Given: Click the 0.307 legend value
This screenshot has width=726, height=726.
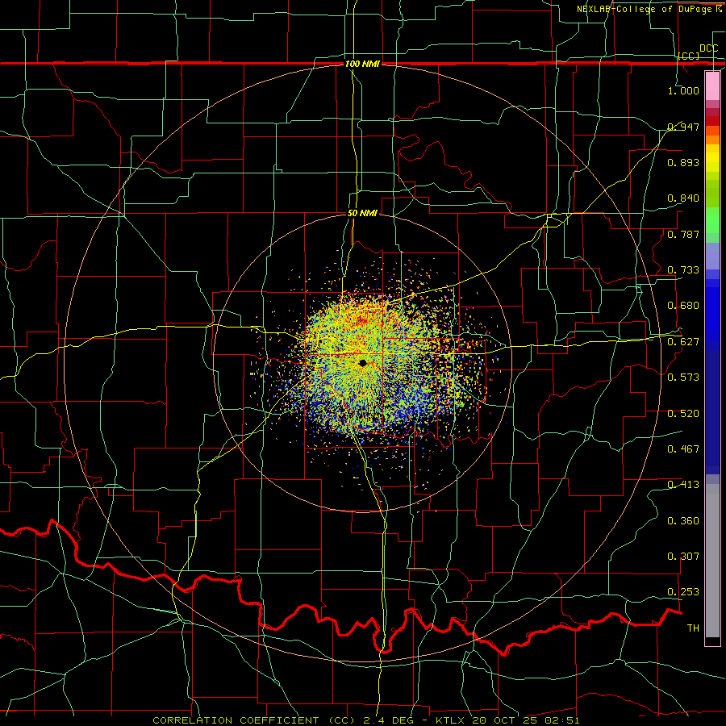Looking at the screenshot, I should click(x=683, y=556).
